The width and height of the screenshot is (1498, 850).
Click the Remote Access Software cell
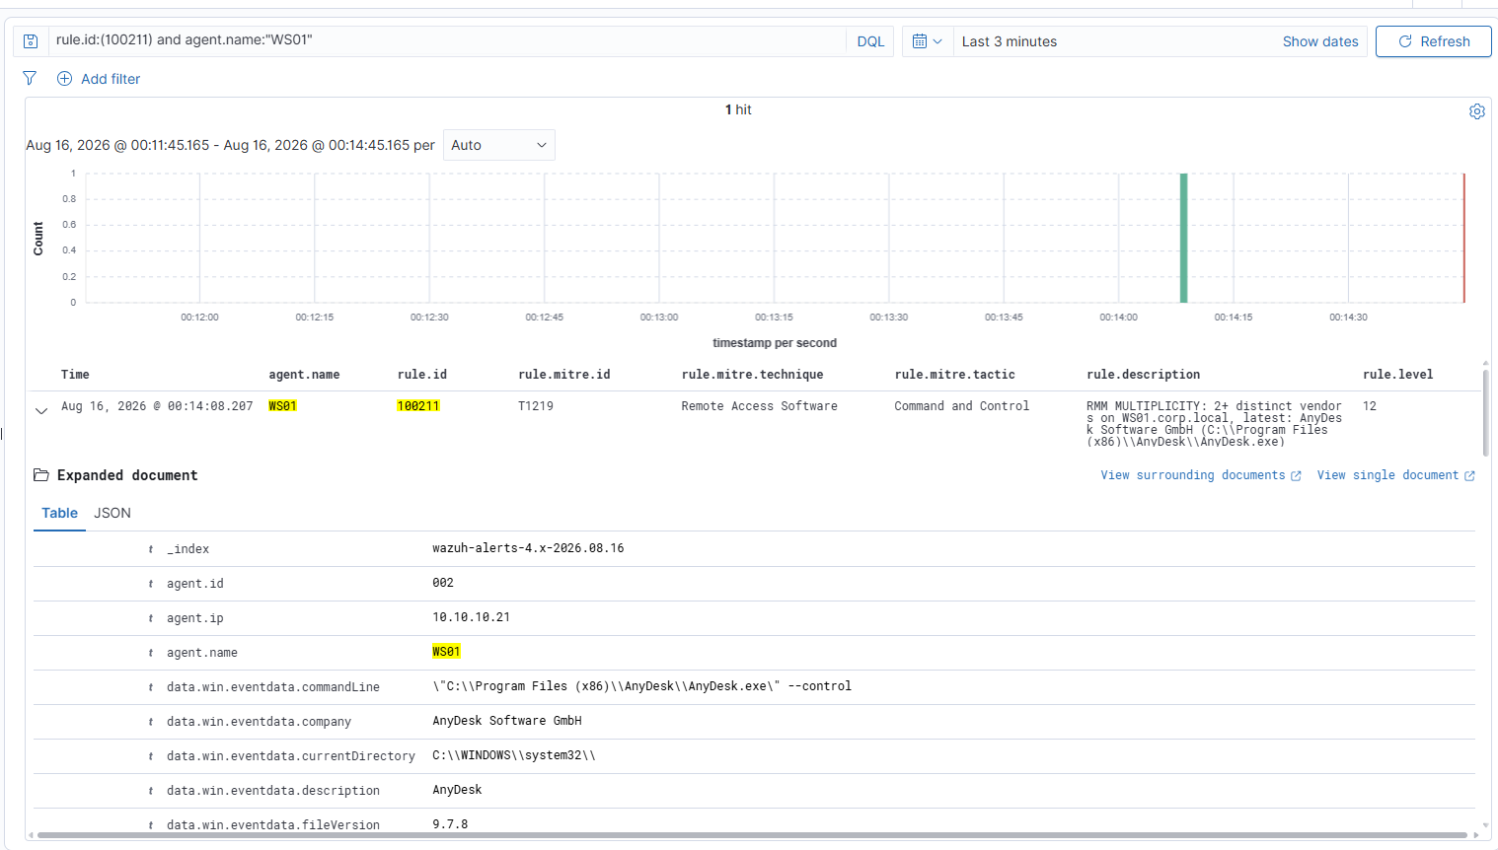(759, 406)
